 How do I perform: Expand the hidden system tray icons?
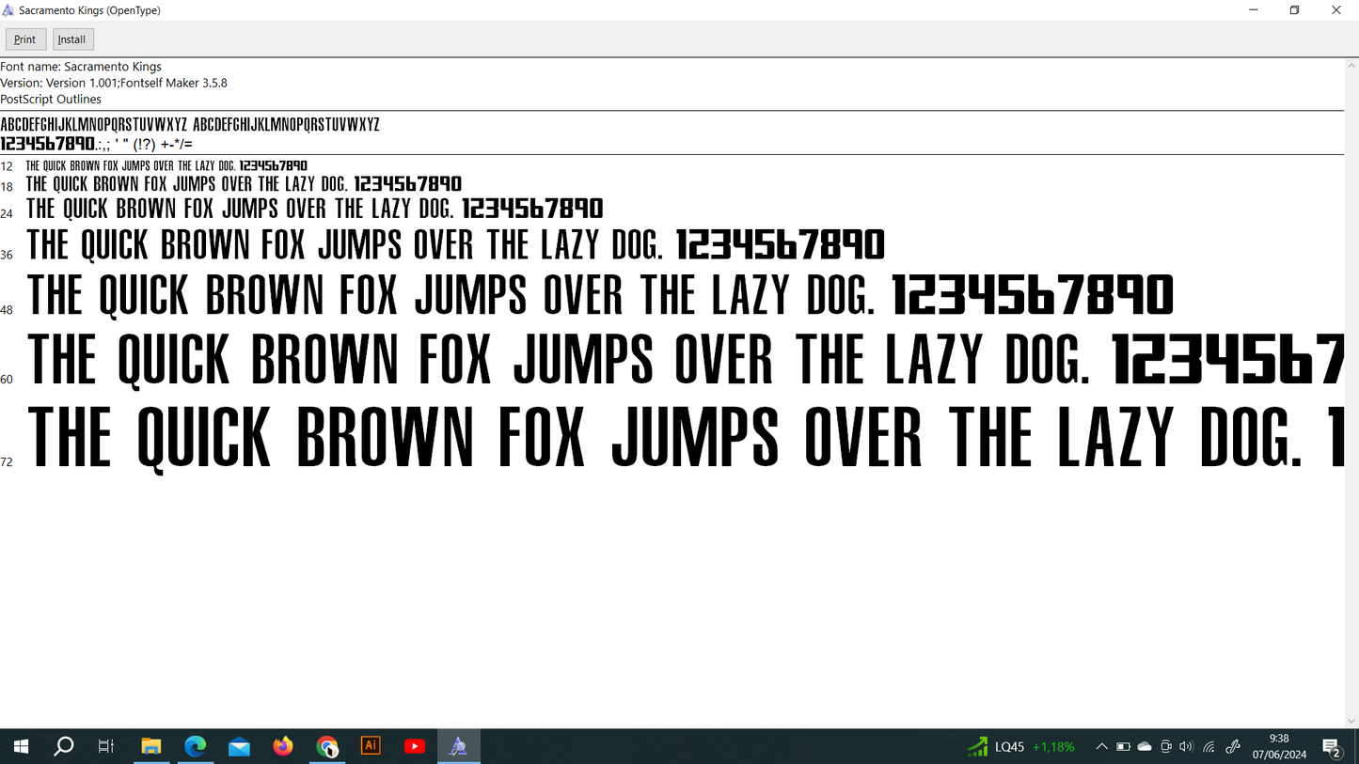[1101, 747]
